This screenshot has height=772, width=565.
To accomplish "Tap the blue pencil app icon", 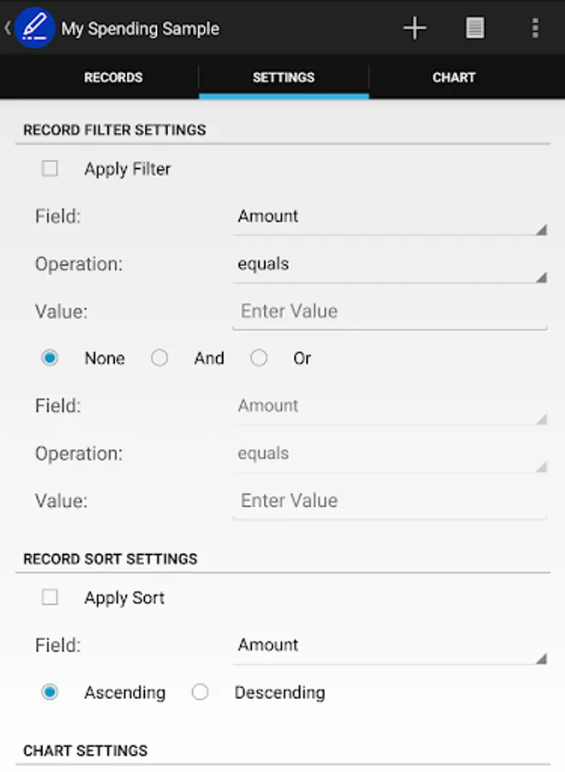I will (34, 27).
